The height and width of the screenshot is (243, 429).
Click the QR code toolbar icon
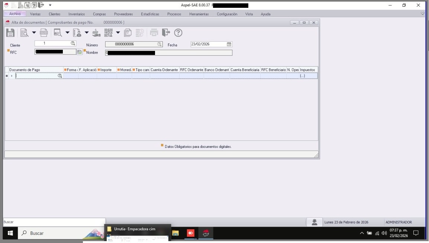click(x=108, y=33)
